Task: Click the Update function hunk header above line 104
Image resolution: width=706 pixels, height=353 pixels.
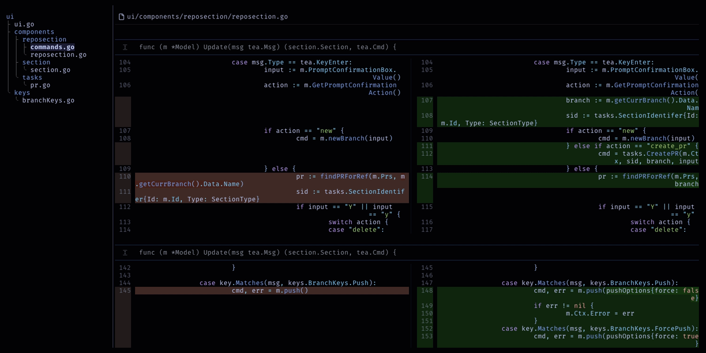Action: point(268,47)
